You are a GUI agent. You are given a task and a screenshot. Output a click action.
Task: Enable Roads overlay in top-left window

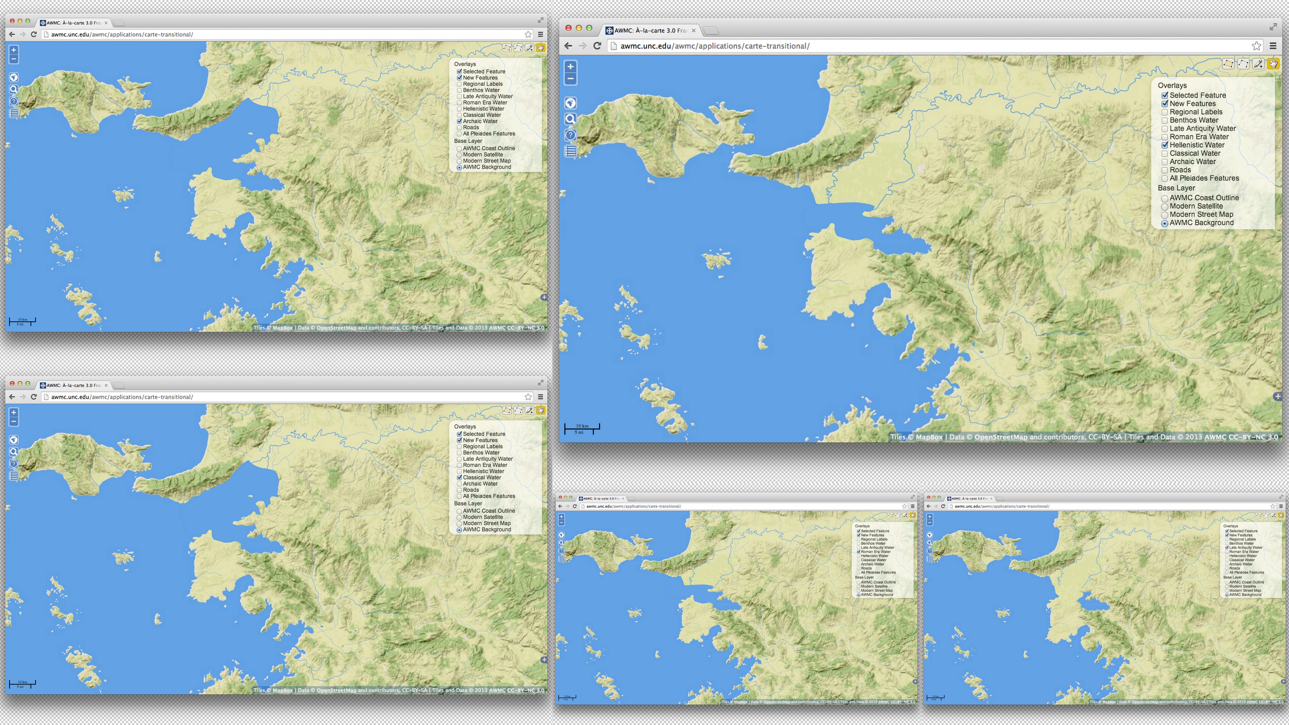[459, 128]
